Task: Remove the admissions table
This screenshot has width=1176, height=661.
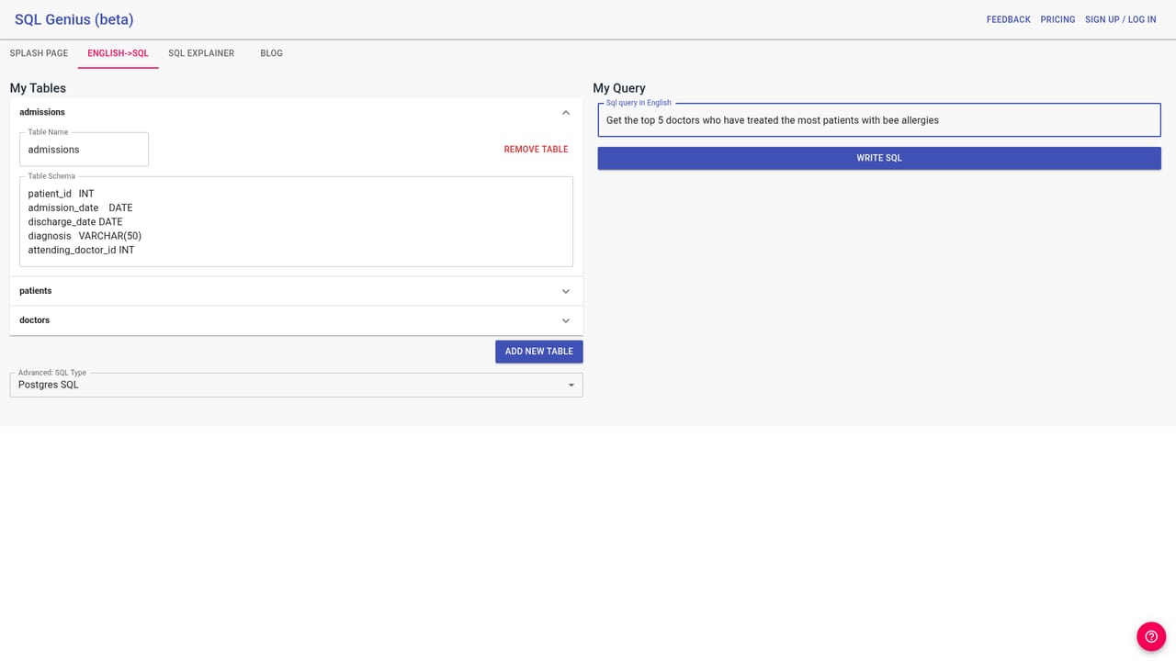Action: point(536,150)
